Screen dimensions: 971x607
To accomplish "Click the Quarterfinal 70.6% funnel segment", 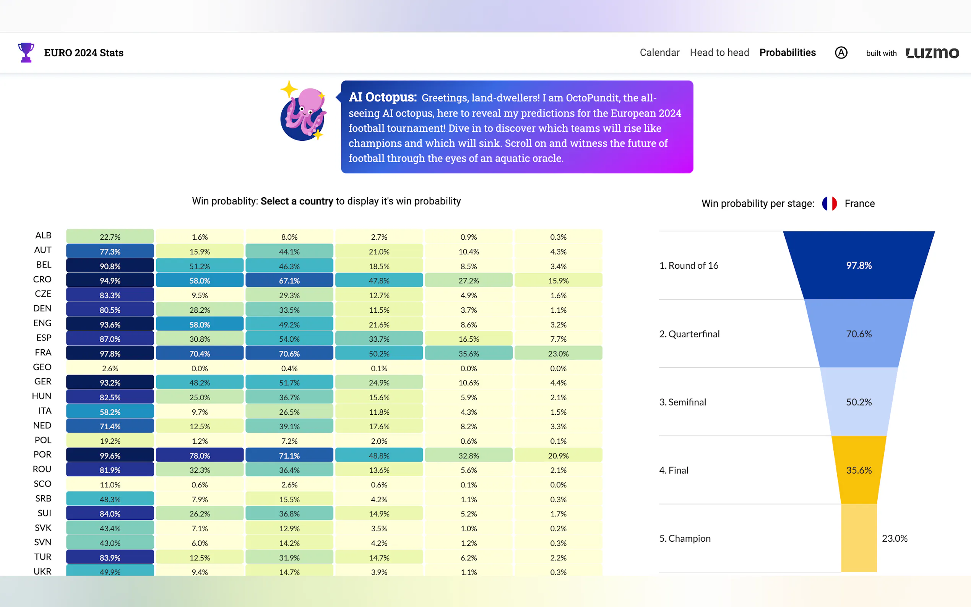I will pyautogui.click(x=859, y=334).
